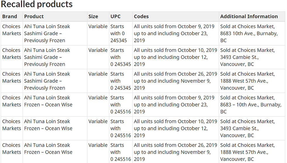Select the first row's "Choices Markets" brand cell
Screen dimensions: 287x163
point(11,30)
